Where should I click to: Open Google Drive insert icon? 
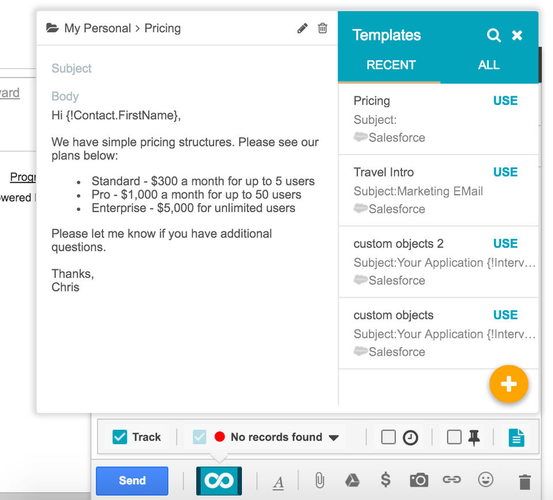(x=352, y=480)
